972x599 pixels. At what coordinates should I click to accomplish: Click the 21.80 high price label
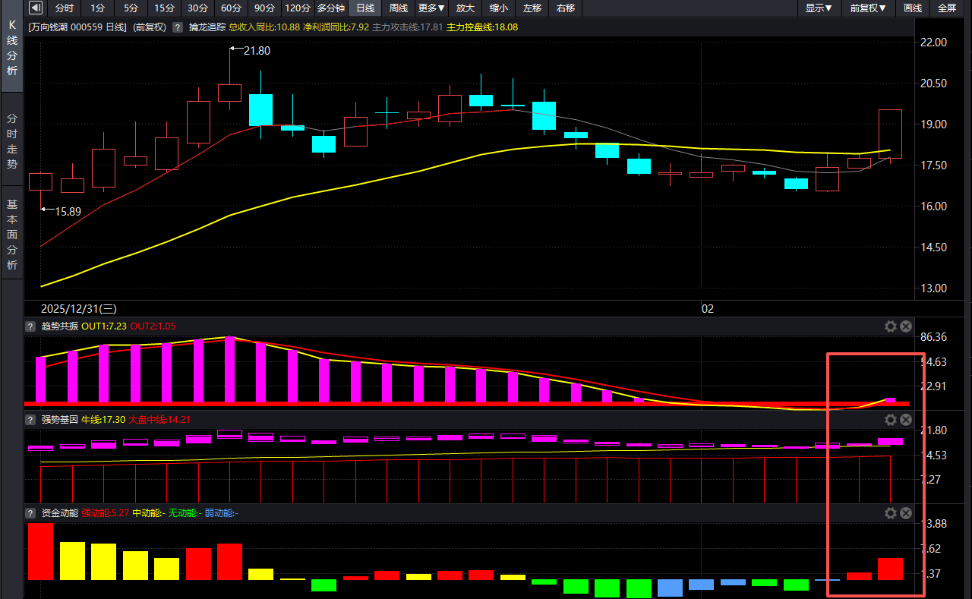tap(257, 51)
